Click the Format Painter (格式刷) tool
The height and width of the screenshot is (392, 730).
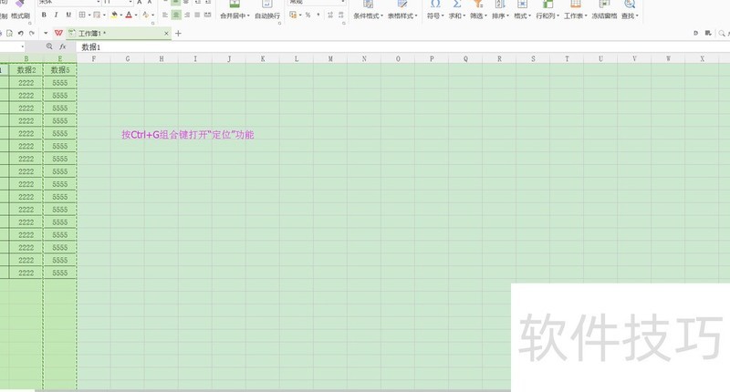pyautogui.click(x=19, y=10)
